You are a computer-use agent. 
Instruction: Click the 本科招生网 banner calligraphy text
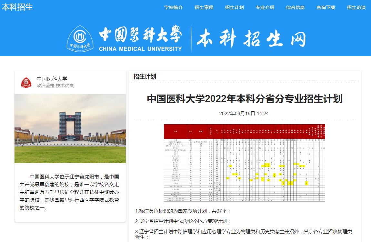[x=251, y=38]
